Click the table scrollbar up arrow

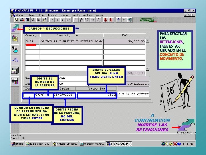(x=147, y=40)
